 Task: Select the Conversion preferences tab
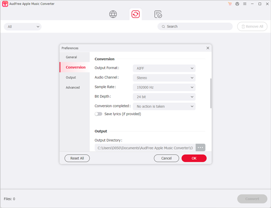75,67
